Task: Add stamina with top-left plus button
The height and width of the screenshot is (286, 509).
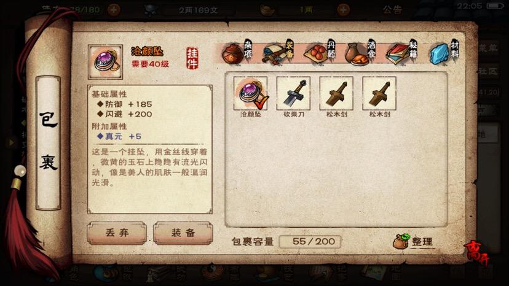Action: (x=114, y=10)
